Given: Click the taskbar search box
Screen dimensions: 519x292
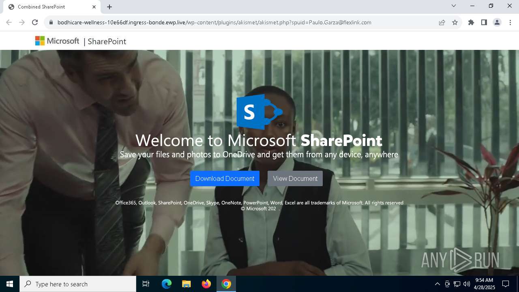Looking at the screenshot, I should pyautogui.click(x=78, y=284).
